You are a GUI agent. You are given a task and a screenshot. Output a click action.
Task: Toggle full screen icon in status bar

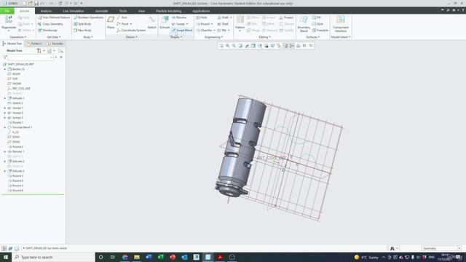point(17,248)
